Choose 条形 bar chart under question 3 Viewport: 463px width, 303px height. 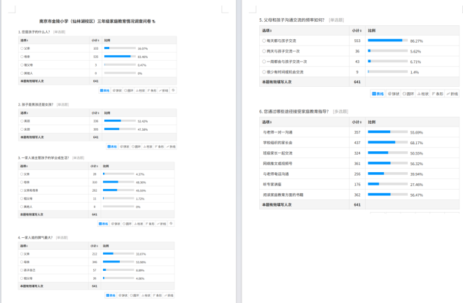click(151, 224)
